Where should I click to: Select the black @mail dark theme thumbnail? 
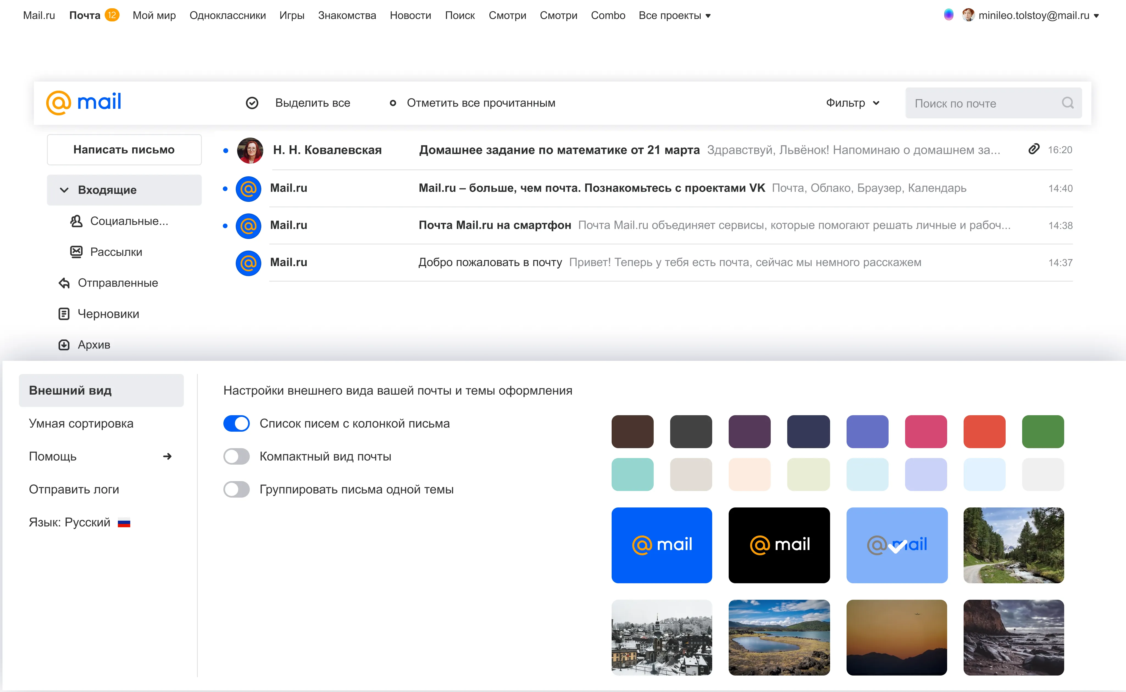click(779, 545)
